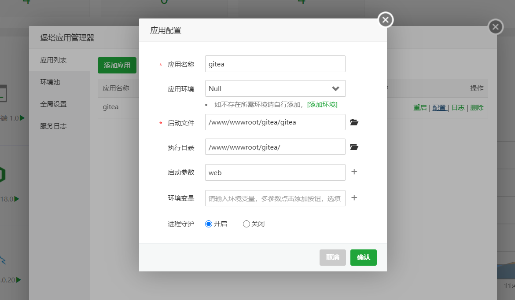Add another 启动参数 with plus icon
Image resolution: width=515 pixels, height=300 pixels.
pos(354,172)
